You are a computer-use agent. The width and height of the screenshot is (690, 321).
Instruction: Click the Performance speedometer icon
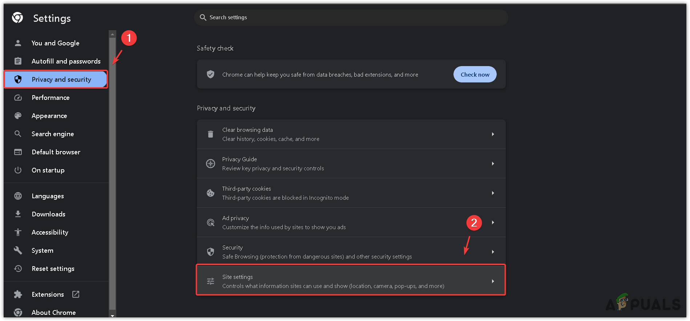point(18,98)
